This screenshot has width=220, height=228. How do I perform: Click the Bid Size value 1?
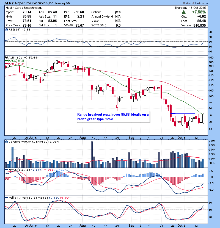pyautogui.click(x=56, y=25)
